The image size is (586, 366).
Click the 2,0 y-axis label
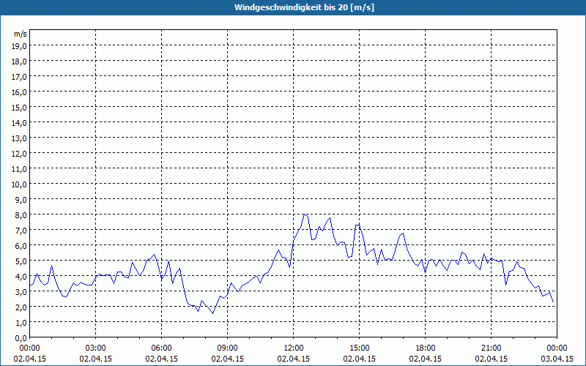tap(21, 307)
